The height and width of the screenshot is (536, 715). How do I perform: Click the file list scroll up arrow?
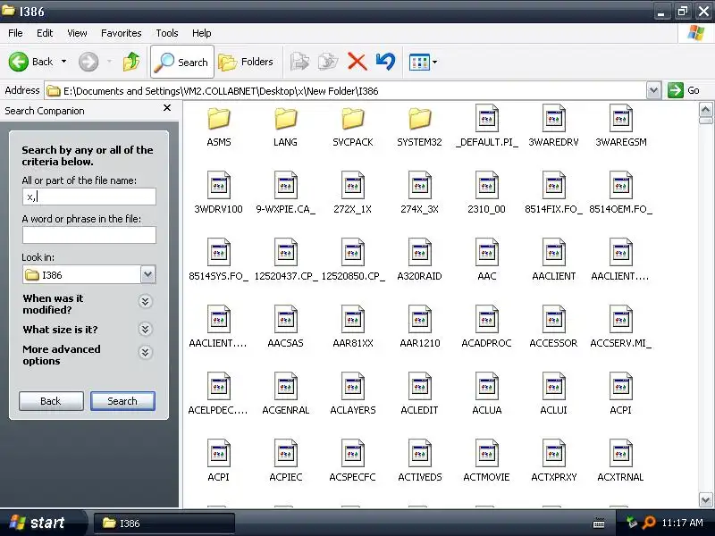705,109
